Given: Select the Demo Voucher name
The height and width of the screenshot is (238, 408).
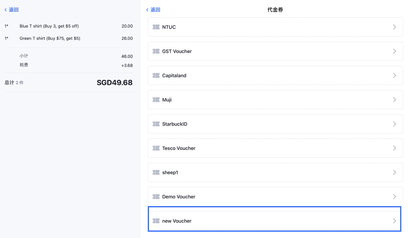Looking at the screenshot, I should click(179, 197).
